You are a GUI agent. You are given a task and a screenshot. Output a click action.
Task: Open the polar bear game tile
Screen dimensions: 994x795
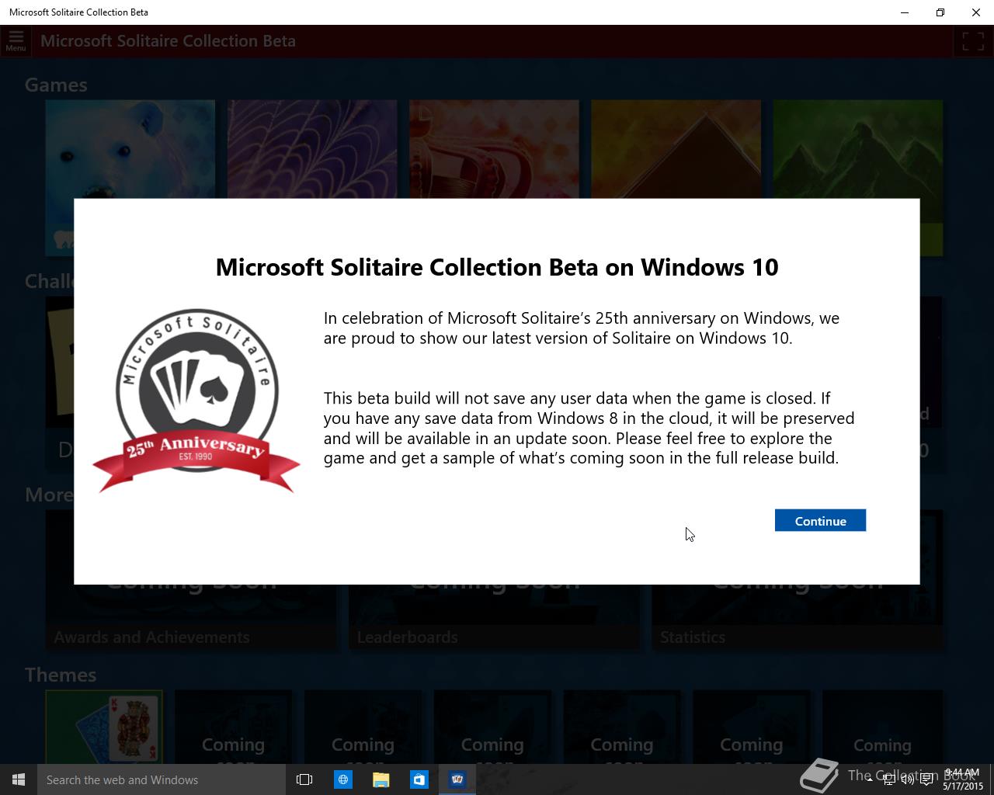(x=130, y=149)
